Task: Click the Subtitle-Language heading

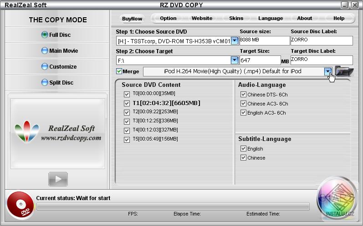Action: point(265,139)
